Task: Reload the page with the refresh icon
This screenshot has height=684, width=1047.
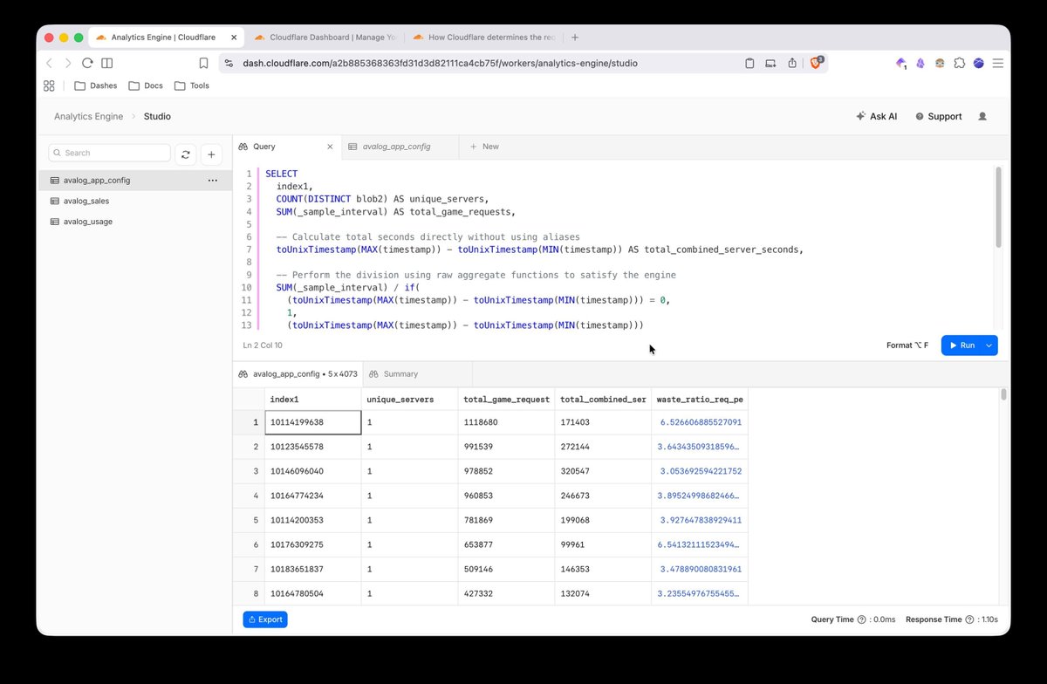Action: [x=87, y=63]
